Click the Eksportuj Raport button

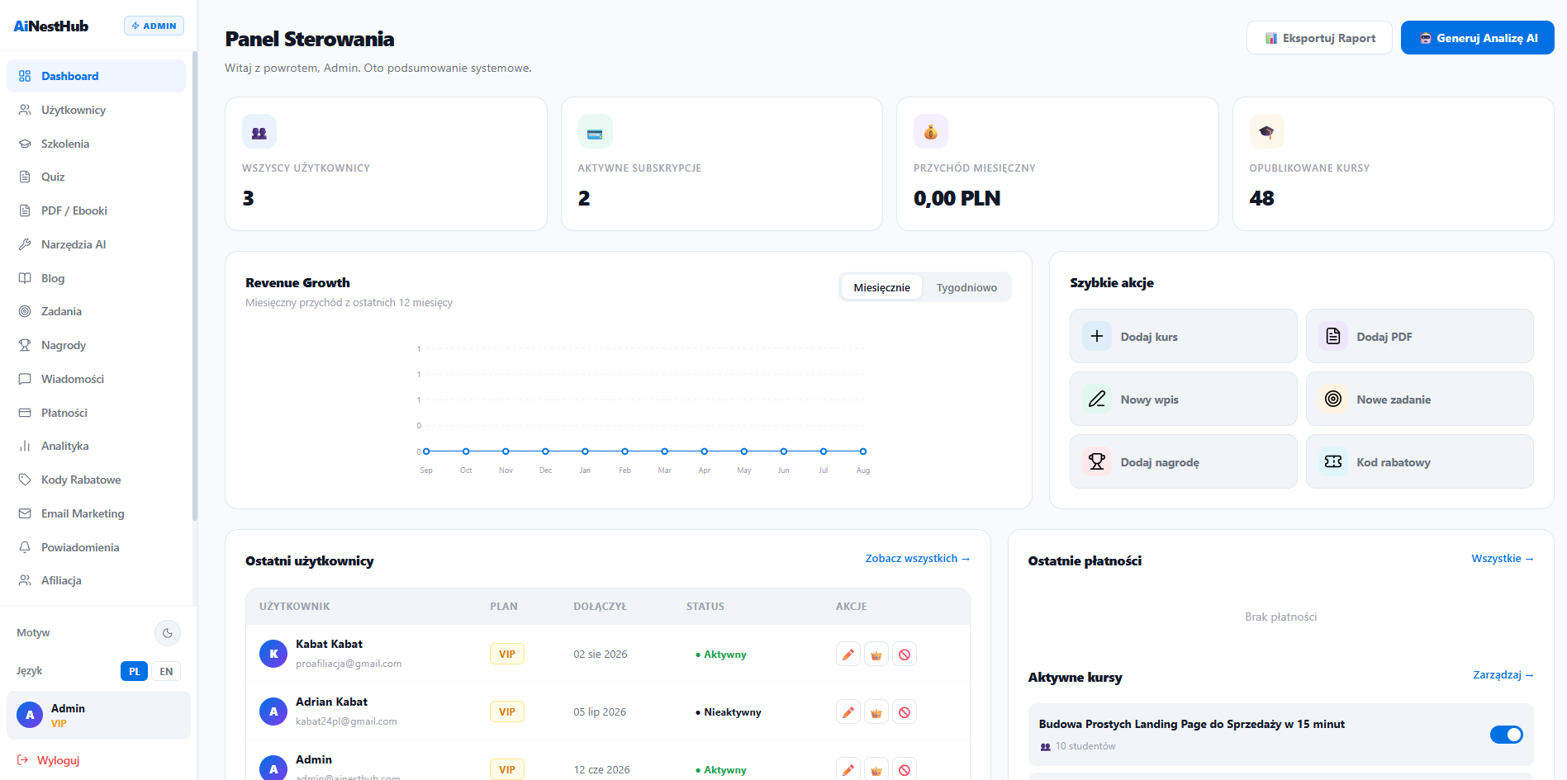point(1319,38)
